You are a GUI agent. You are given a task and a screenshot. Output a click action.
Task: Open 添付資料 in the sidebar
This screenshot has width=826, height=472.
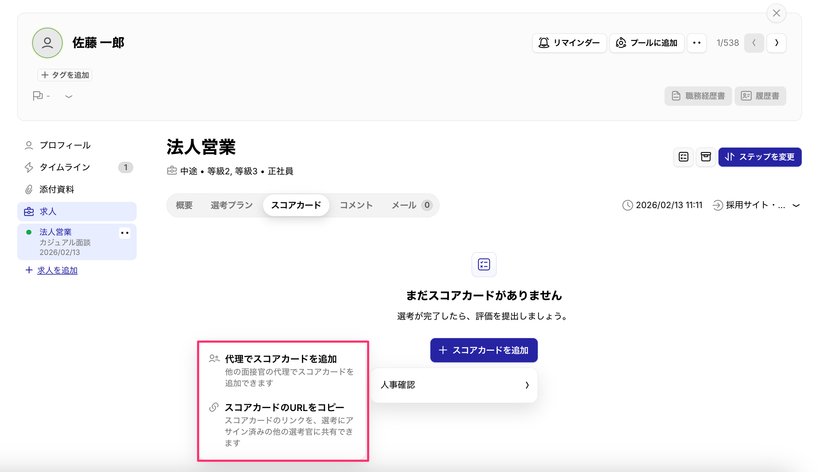click(x=57, y=189)
